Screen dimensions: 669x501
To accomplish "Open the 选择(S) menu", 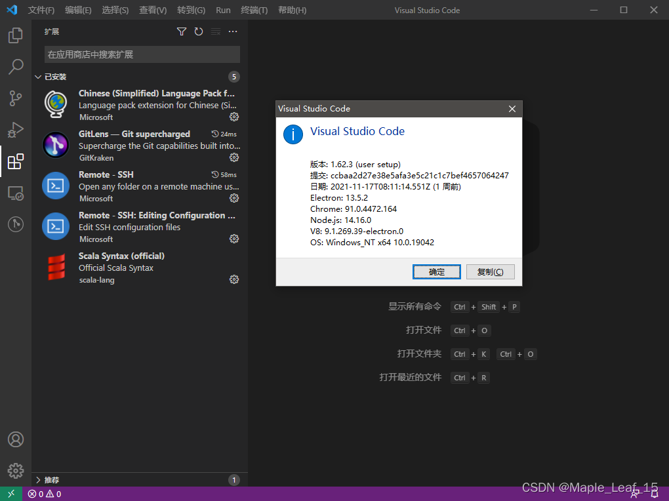I will click(115, 10).
